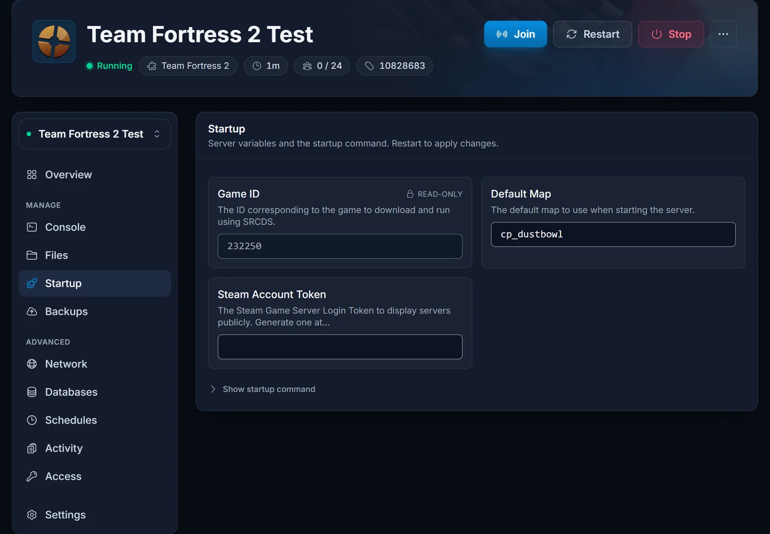Click the READ-ONLY label
Image resolution: width=770 pixels, height=534 pixels.
(x=440, y=194)
